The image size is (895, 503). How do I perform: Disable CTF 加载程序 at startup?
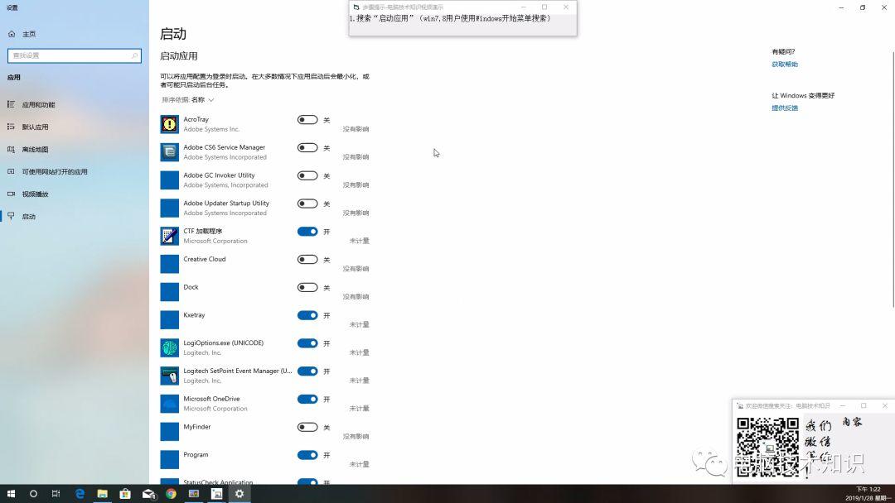pyautogui.click(x=307, y=232)
